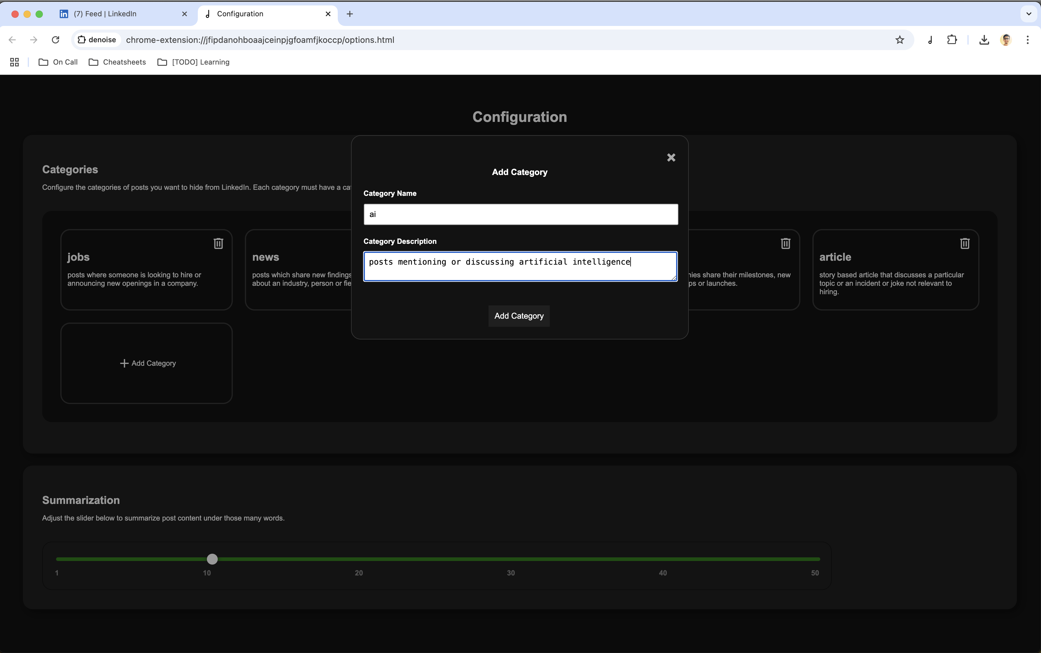Open Chrome downloads icon
The height and width of the screenshot is (653, 1041).
coord(984,40)
